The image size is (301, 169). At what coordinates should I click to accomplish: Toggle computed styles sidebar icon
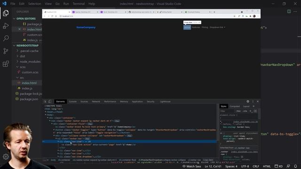255,111
